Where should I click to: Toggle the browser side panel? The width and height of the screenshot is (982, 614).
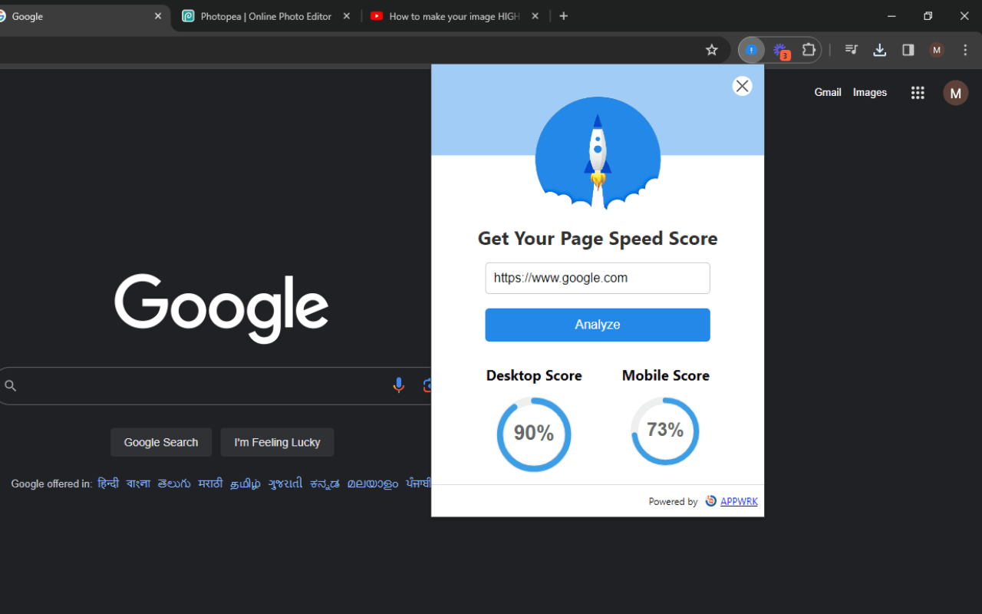click(908, 50)
